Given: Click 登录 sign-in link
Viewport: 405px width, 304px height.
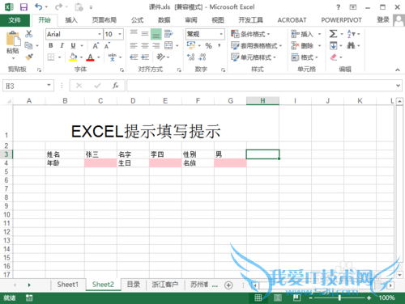Looking at the screenshot, I should coord(383,19).
